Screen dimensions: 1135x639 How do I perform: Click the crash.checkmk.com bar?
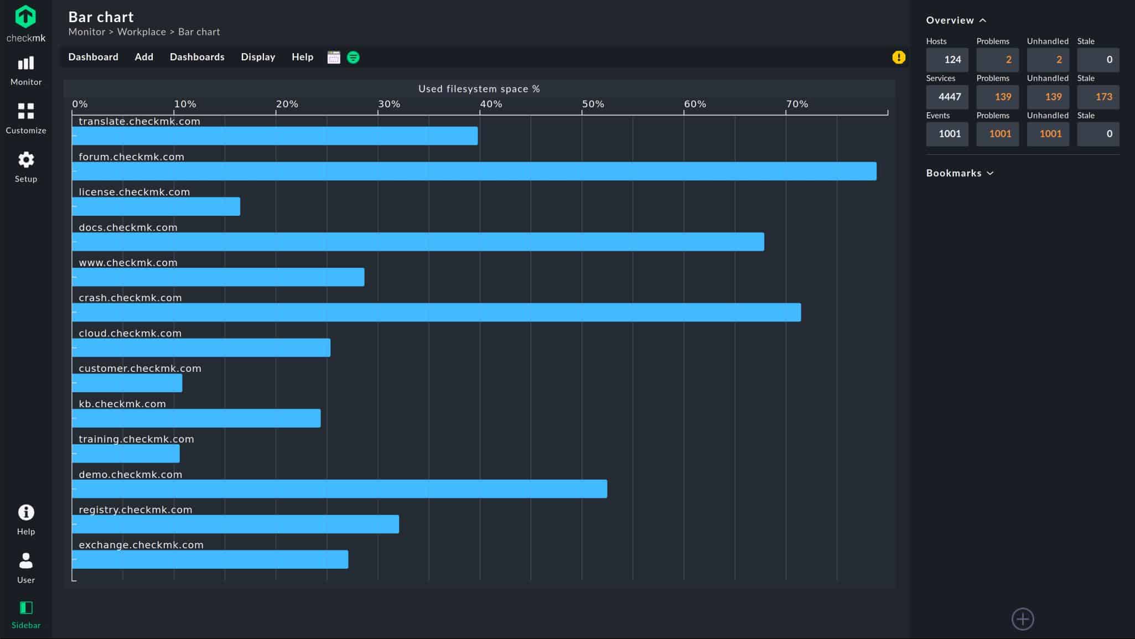point(436,312)
